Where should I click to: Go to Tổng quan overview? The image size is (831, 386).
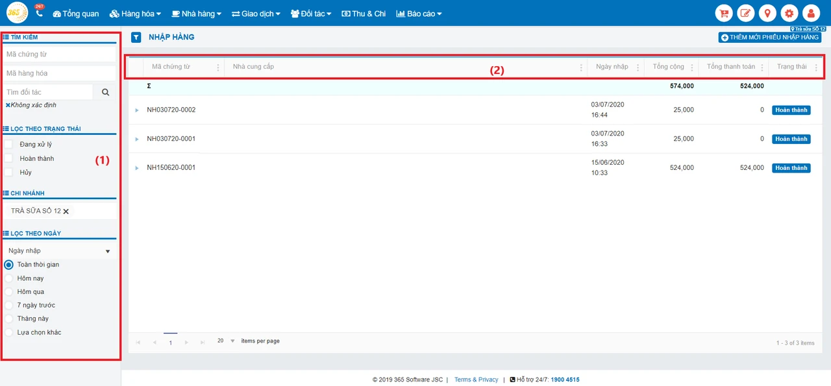(76, 14)
